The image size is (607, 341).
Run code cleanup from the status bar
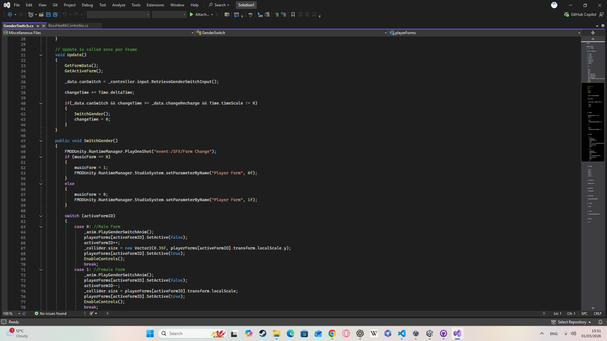(x=91, y=313)
